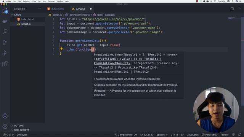Viewport: 244px width, 137px height.
Task: Open the Go menu
Action: (39, 1)
